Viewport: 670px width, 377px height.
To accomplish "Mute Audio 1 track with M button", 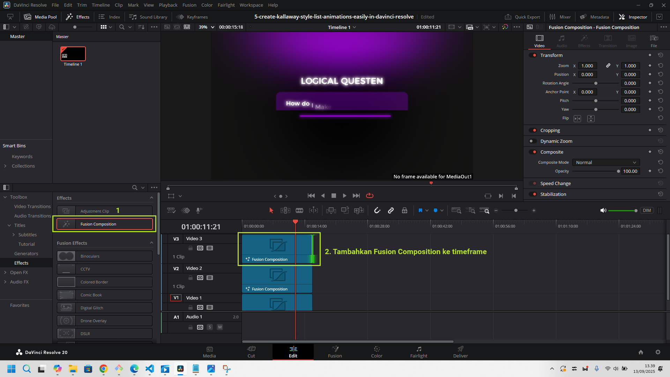I will coord(220,327).
